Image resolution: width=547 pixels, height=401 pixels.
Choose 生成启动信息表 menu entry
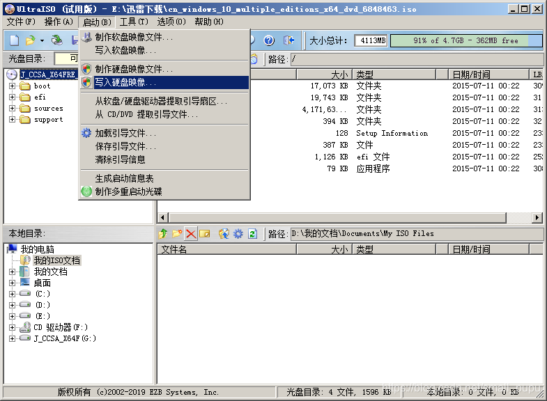coord(164,178)
